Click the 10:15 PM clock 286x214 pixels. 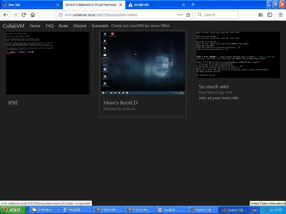[x=276, y=210]
